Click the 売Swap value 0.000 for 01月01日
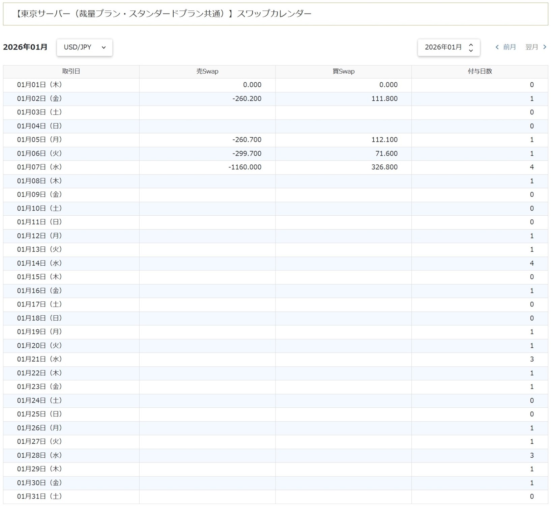Image resolution: width=551 pixels, height=507 pixels. coord(252,85)
